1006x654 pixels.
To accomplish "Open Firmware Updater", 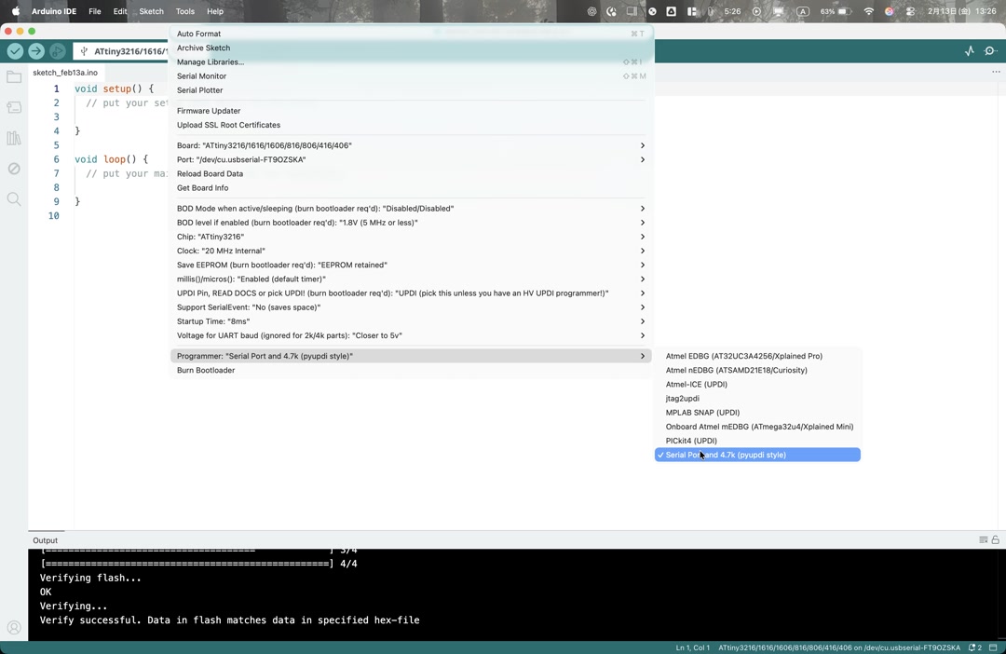I will [x=412, y=110].
